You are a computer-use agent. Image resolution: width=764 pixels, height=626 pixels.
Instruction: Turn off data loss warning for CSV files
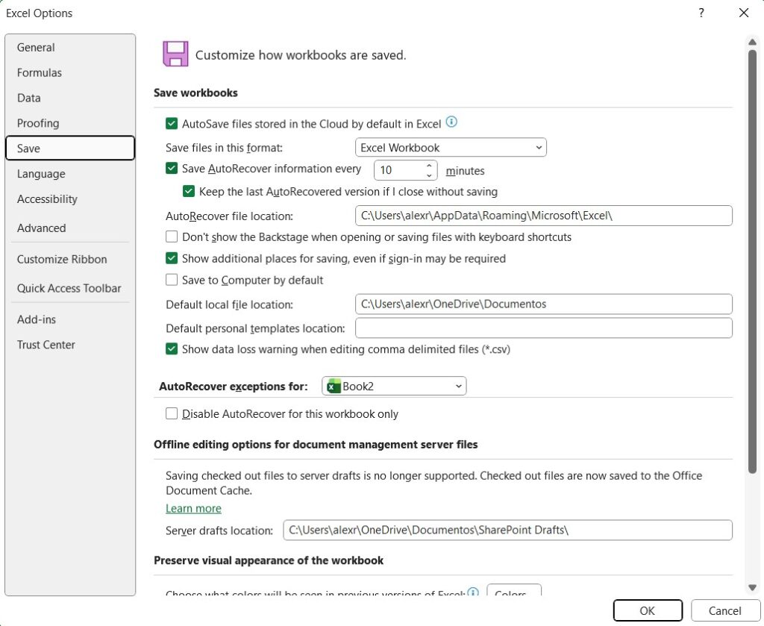pyautogui.click(x=171, y=348)
